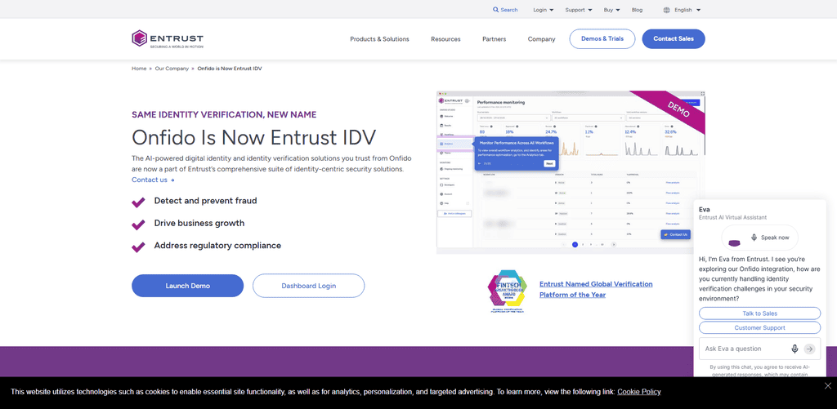This screenshot has height=409, width=837.
Task: Click the Eva assistant name header
Action: coord(705,210)
